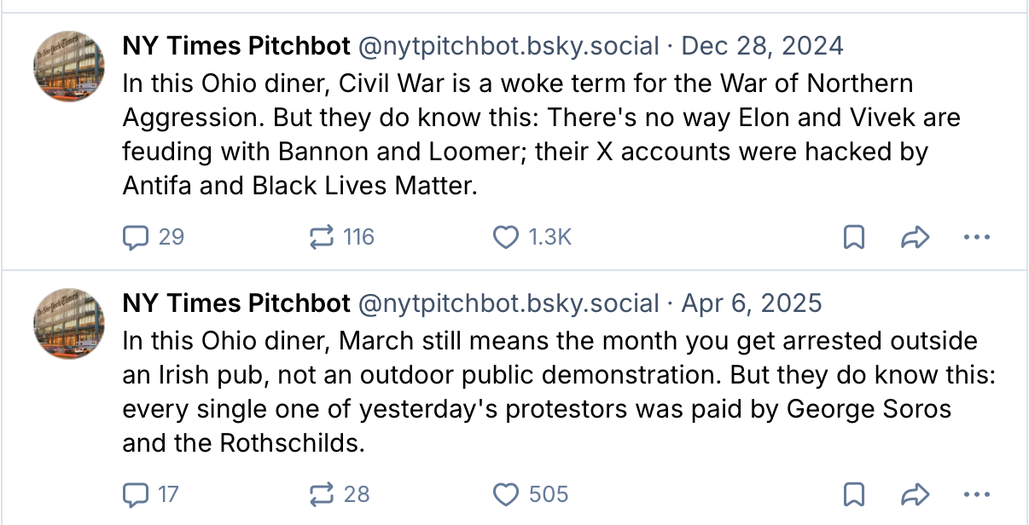Share the Dec 28, 2024 post
This screenshot has width=1029, height=525.
[914, 237]
